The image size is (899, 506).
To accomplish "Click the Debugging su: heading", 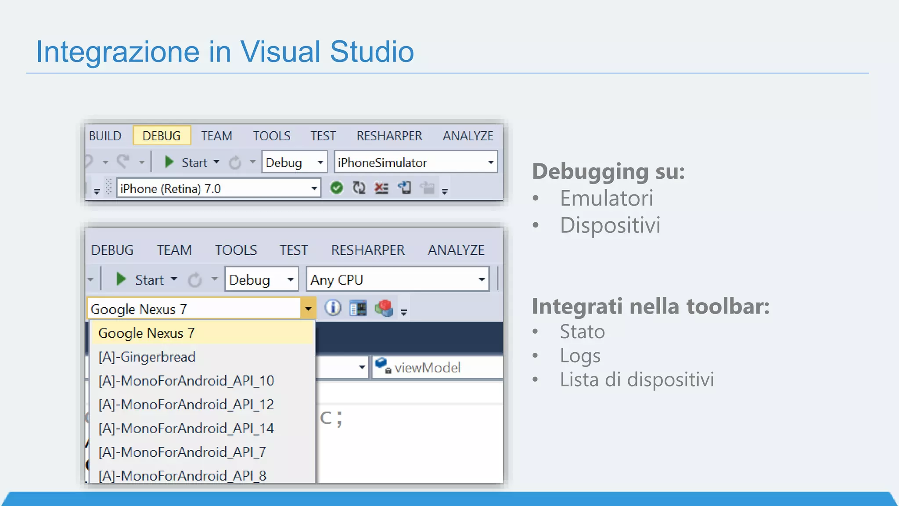I will click(x=608, y=172).
